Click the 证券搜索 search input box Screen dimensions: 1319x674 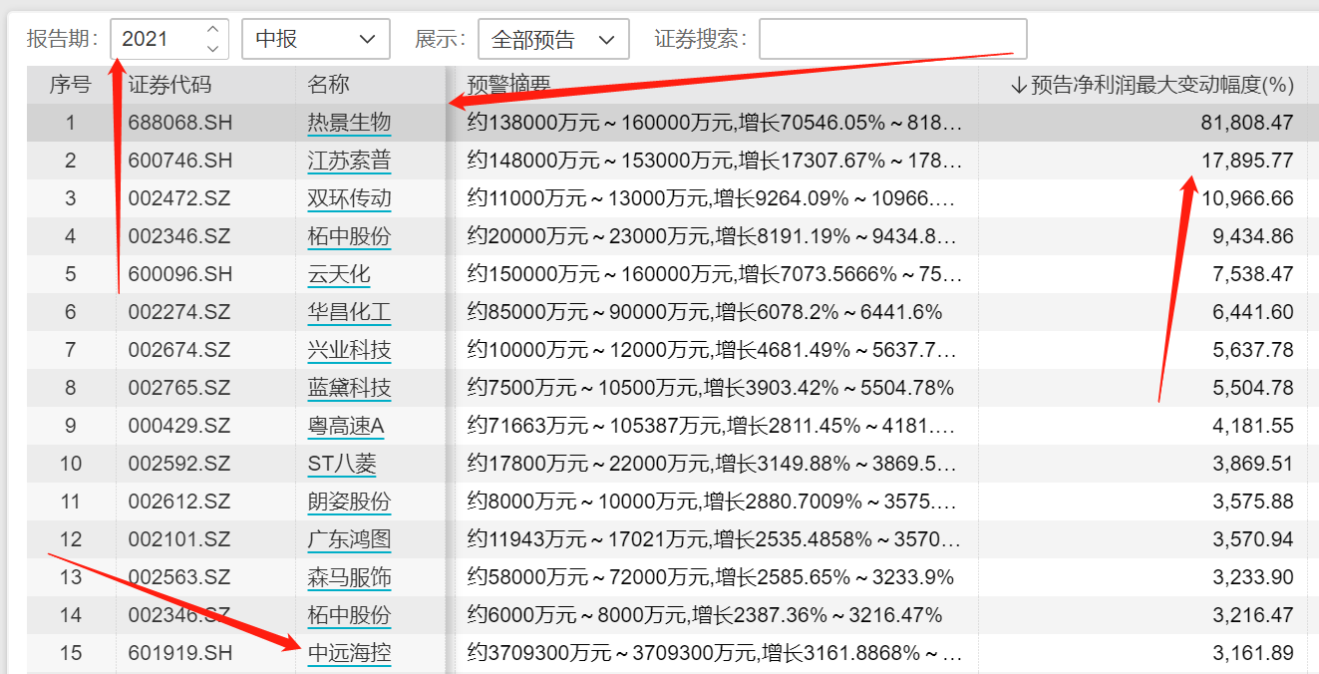click(892, 40)
